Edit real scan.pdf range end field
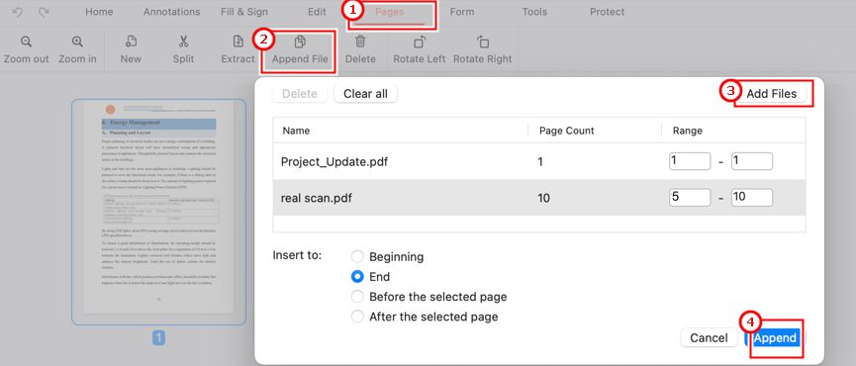856x366 pixels. click(x=752, y=198)
